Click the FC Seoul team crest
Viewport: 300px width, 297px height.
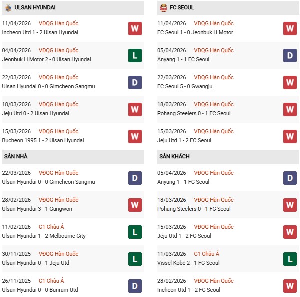tap(164, 8)
